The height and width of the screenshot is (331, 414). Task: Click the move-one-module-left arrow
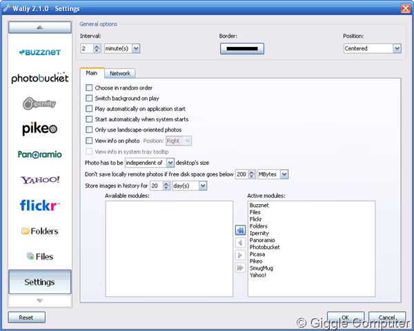(x=240, y=243)
